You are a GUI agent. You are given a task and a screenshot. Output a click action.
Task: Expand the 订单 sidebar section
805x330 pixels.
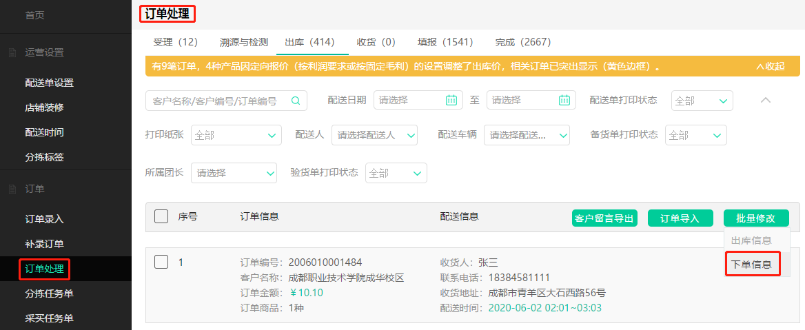pos(35,189)
